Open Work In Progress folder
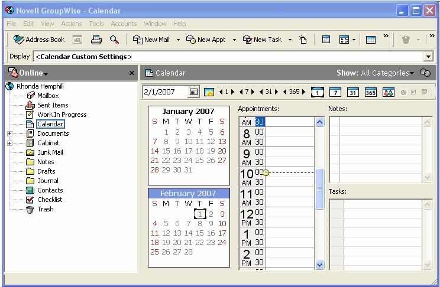The width and height of the screenshot is (440, 287). (x=62, y=115)
